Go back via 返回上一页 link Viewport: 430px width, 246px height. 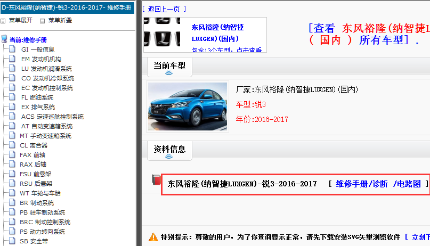[164, 9]
